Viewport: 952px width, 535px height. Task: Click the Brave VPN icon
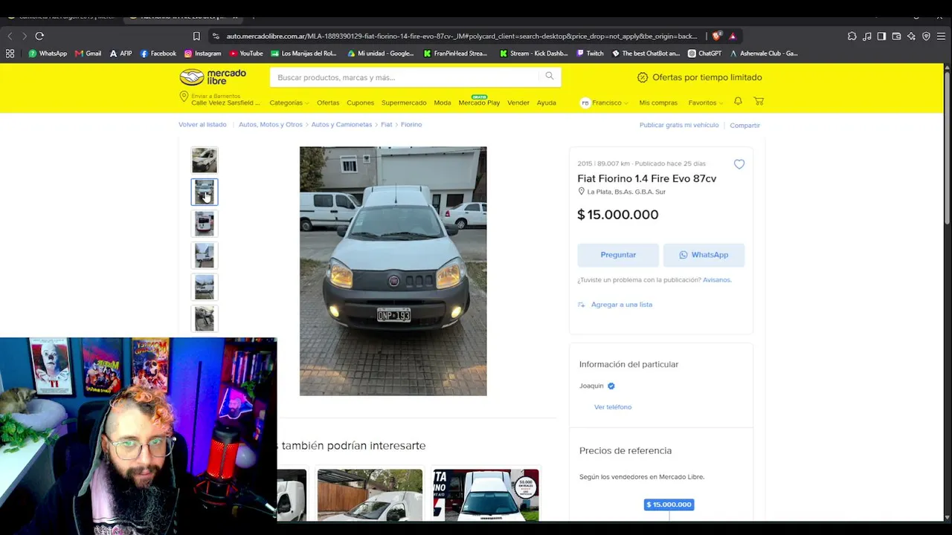coord(926,36)
